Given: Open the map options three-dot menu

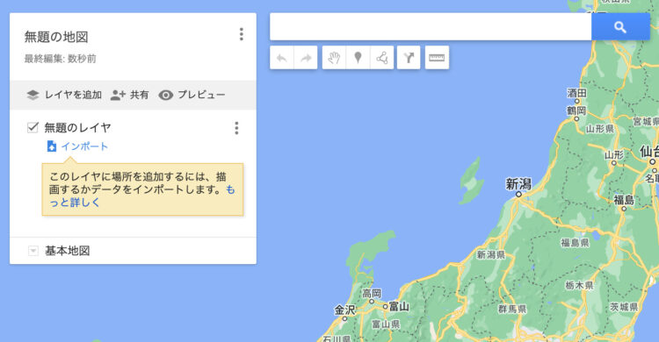Looking at the screenshot, I should tap(242, 34).
